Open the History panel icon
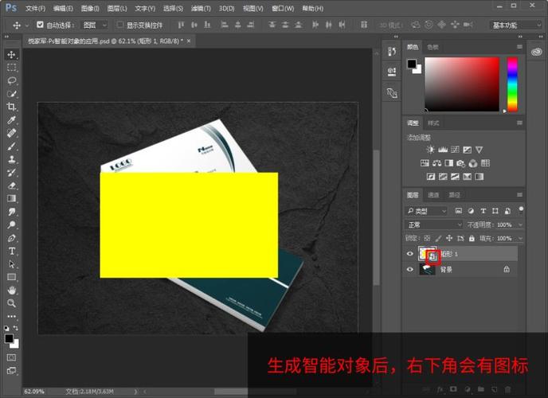 pyautogui.click(x=392, y=52)
